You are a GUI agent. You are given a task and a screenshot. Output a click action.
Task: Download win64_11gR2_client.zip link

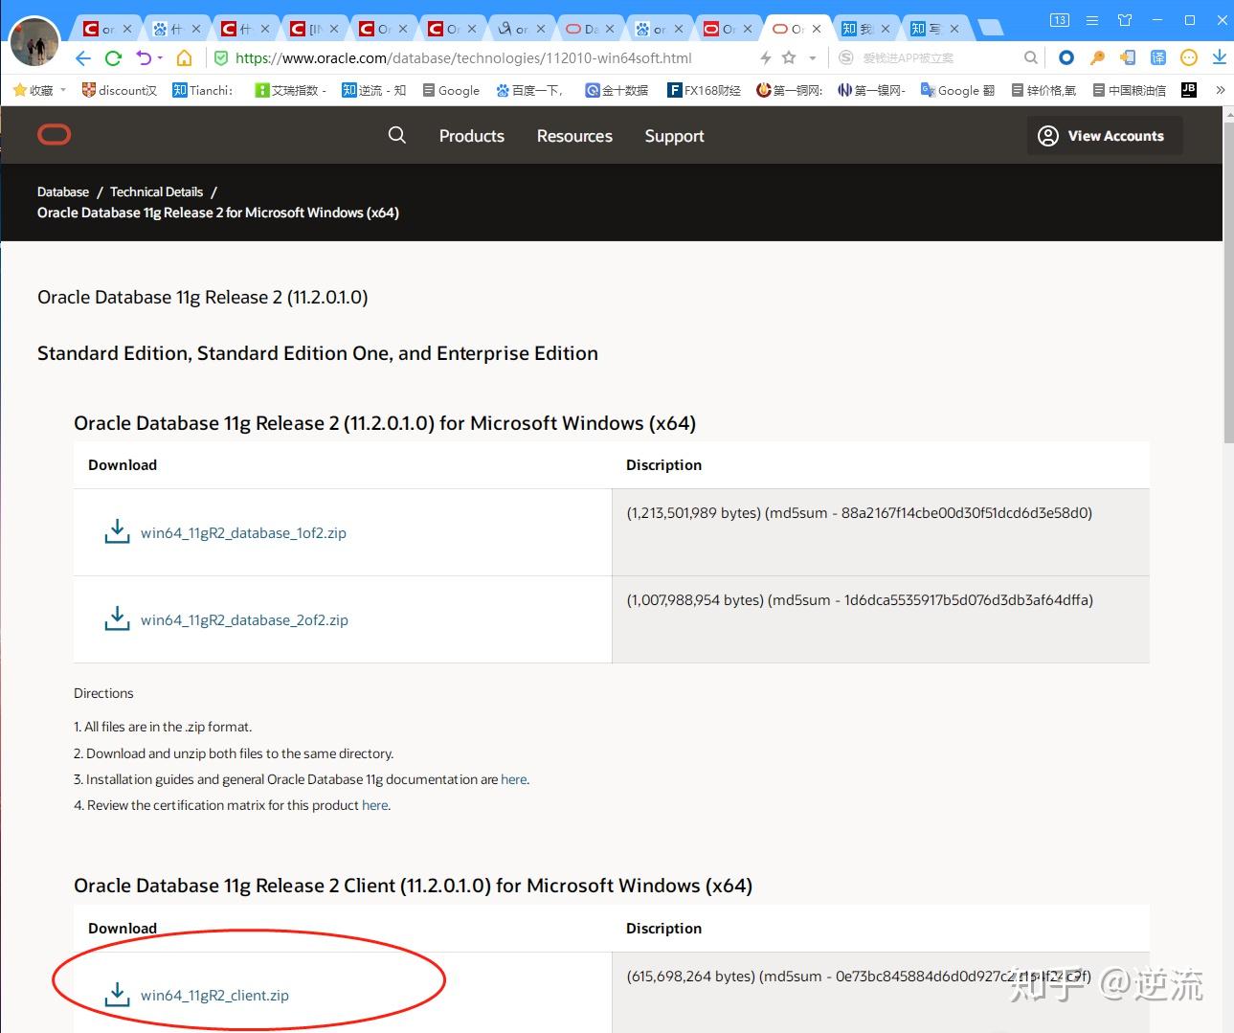click(214, 996)
